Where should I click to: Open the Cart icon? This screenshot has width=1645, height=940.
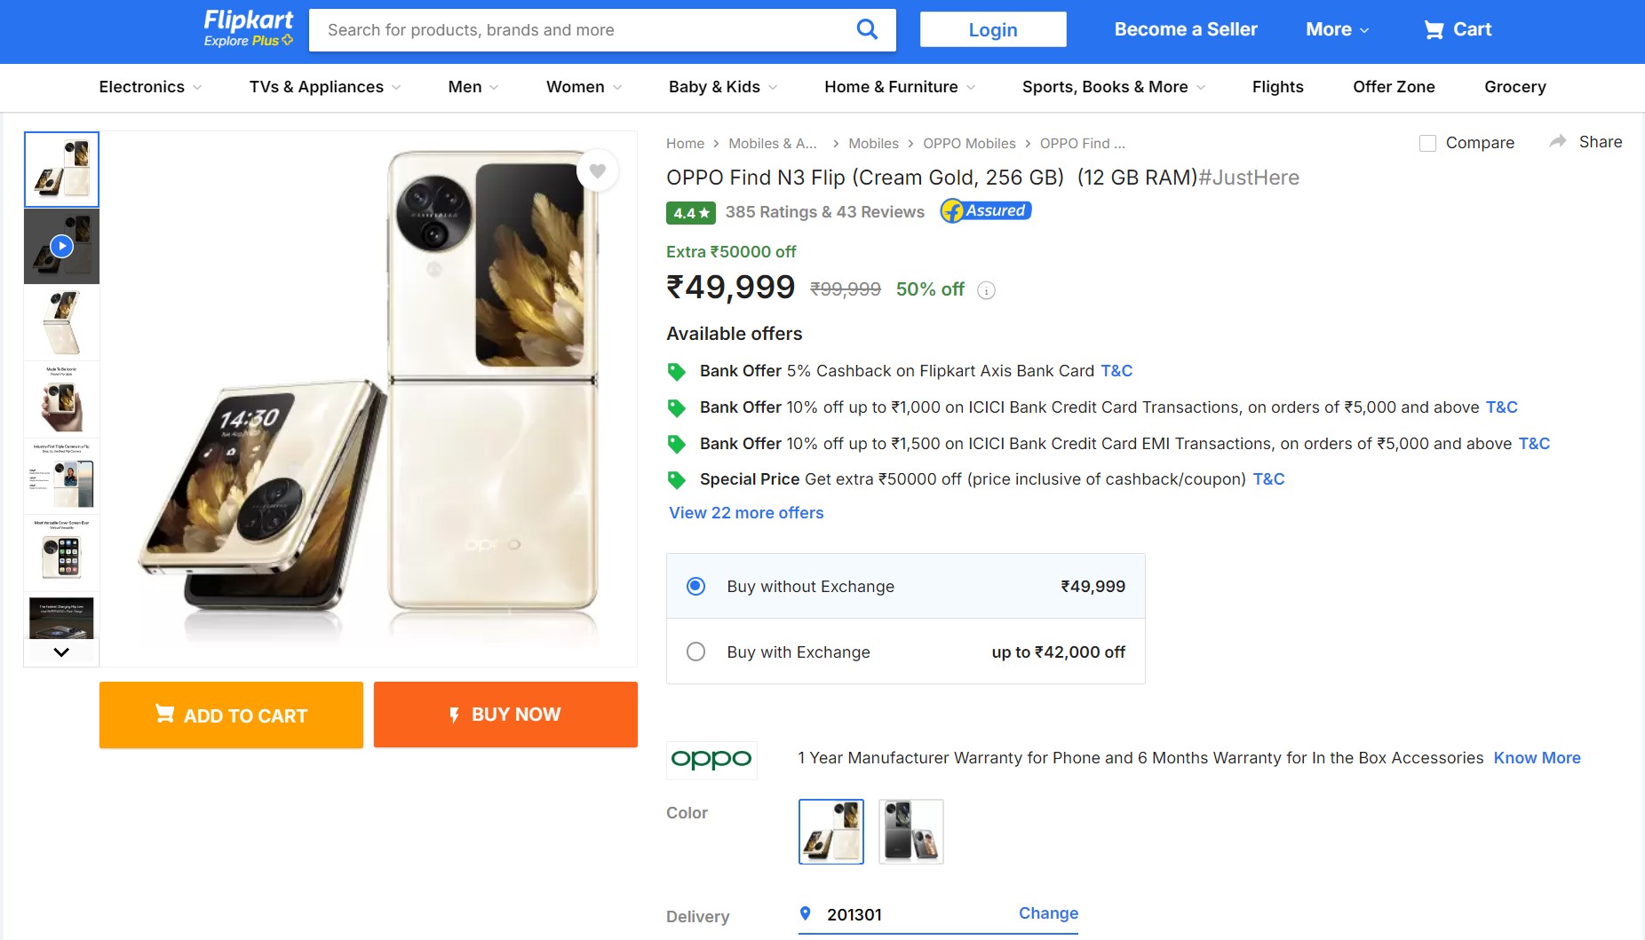click(x=1434, y=30)
